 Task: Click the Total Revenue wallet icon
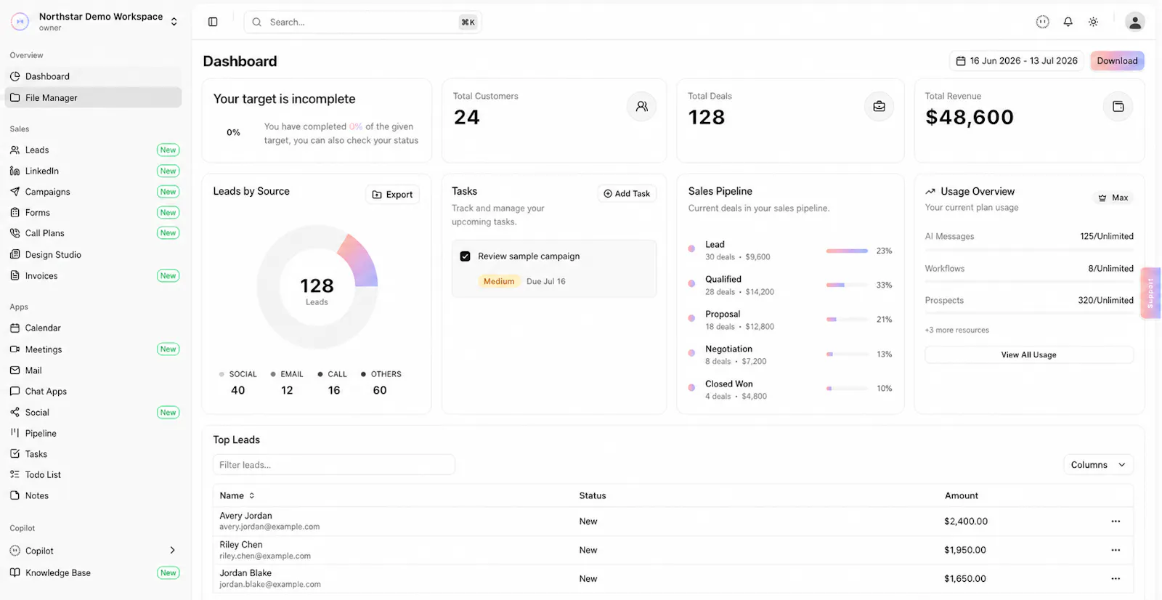pyautogui.click(x=1118, y=106)
